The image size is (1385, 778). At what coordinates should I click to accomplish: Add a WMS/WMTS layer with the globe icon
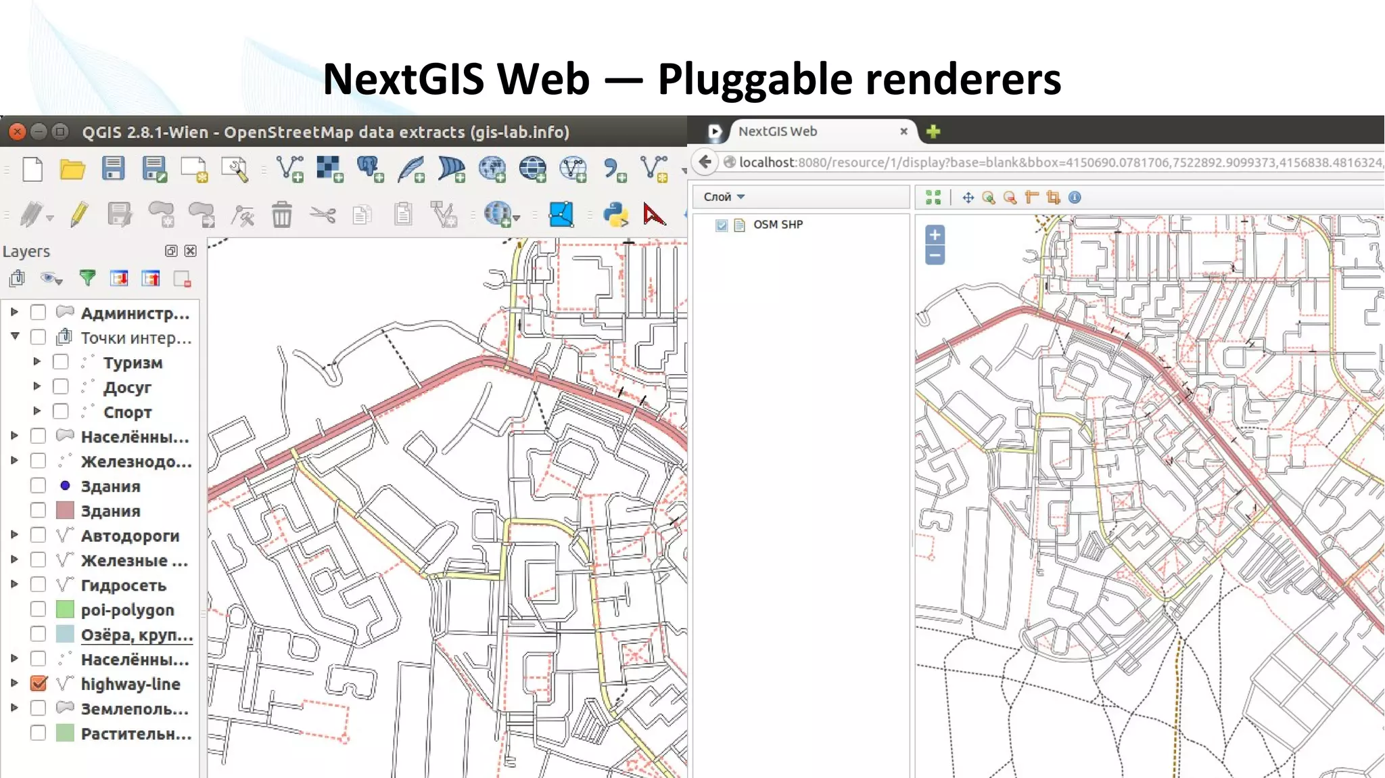[492, 169]
